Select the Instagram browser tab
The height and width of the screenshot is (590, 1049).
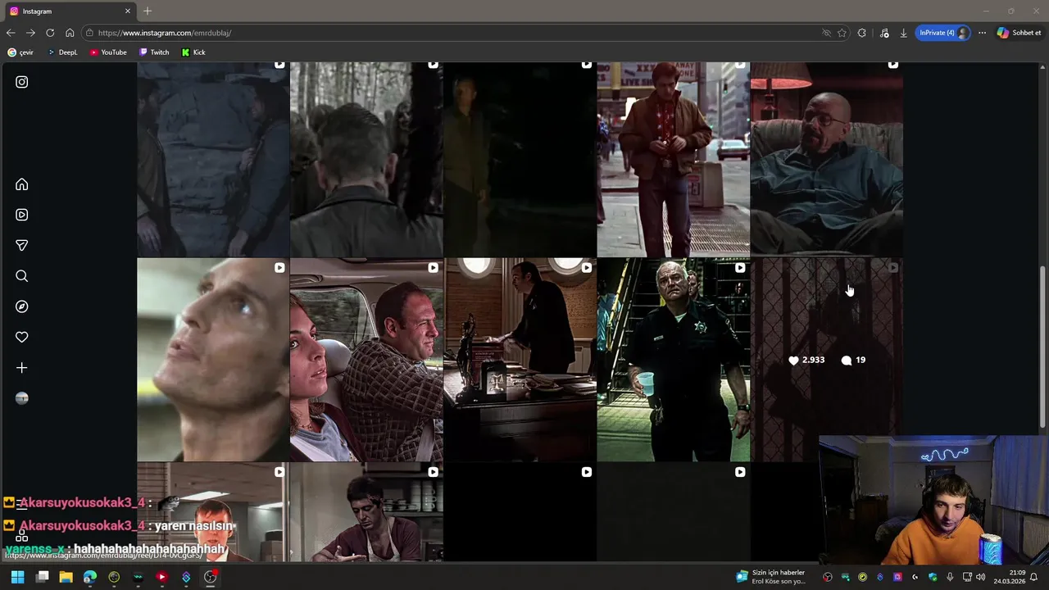tap(70, 11)
